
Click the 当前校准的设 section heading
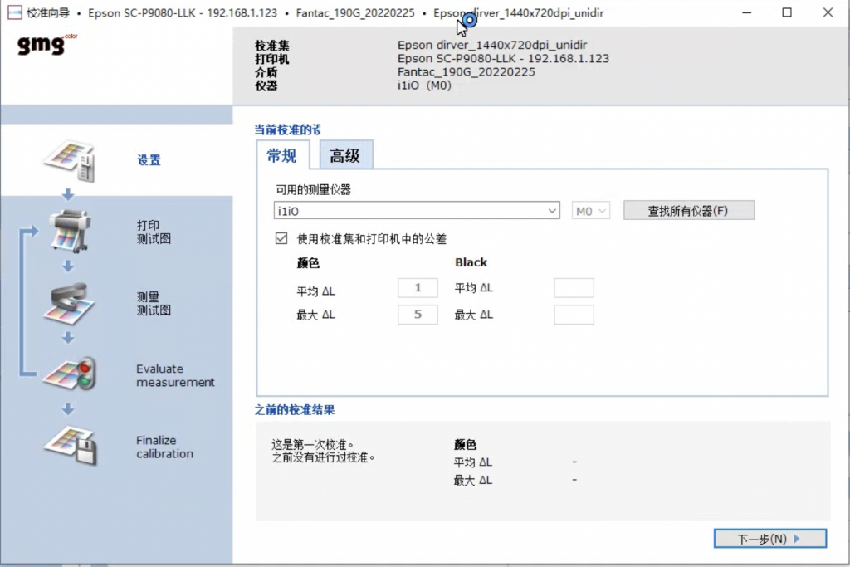coord(288,130)
